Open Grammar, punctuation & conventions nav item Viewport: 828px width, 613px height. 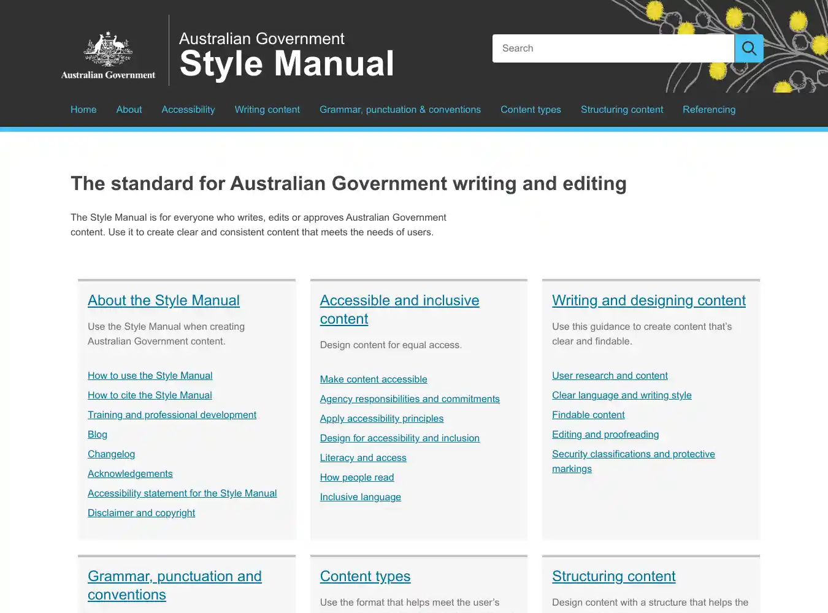tap(400, 110)
